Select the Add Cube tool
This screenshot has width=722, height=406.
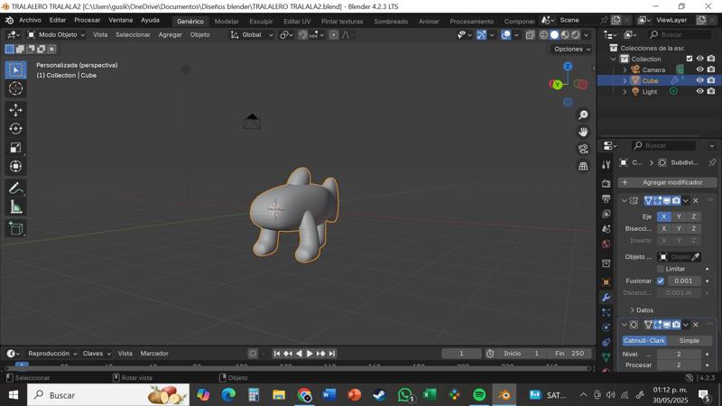[x=15, y=229]
